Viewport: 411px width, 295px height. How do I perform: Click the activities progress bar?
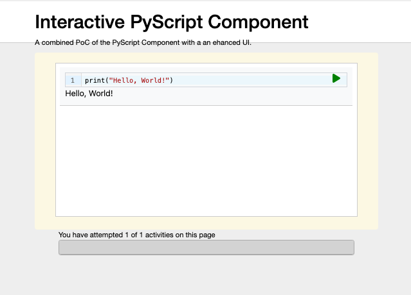206,247
